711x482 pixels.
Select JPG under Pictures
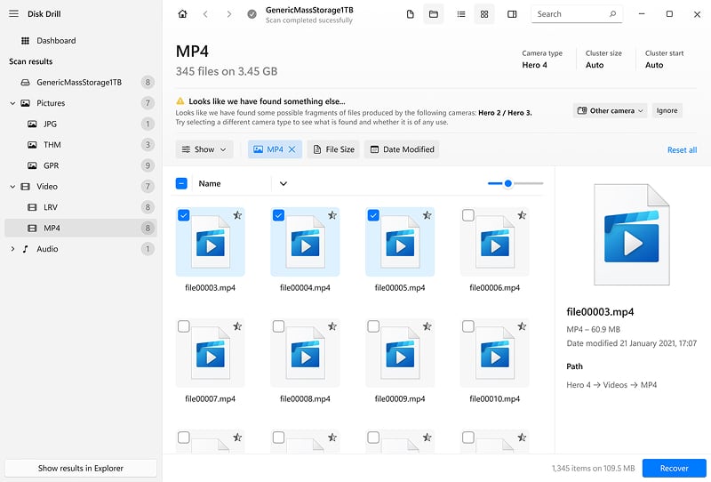(x=81, y=124)
